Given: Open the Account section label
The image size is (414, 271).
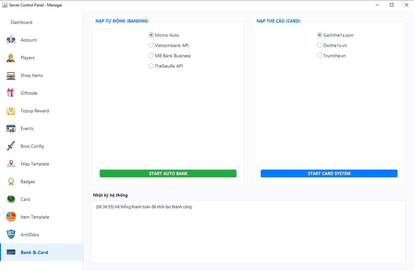Looking at the screenshot, I should pos(29,40).
